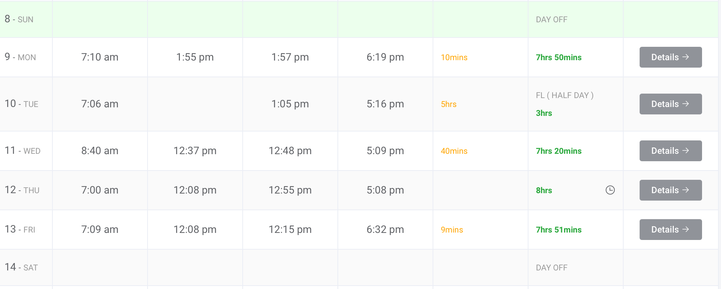This screenshot has width=721, height=289.
Task: Click the clock icon in Thursday's row
Action: point(610,190)
